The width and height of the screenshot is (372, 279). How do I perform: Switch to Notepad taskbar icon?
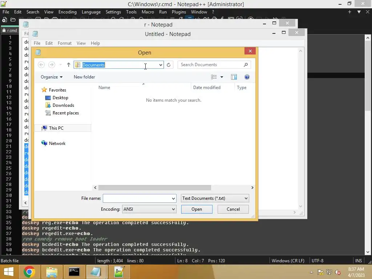(96, 272)
